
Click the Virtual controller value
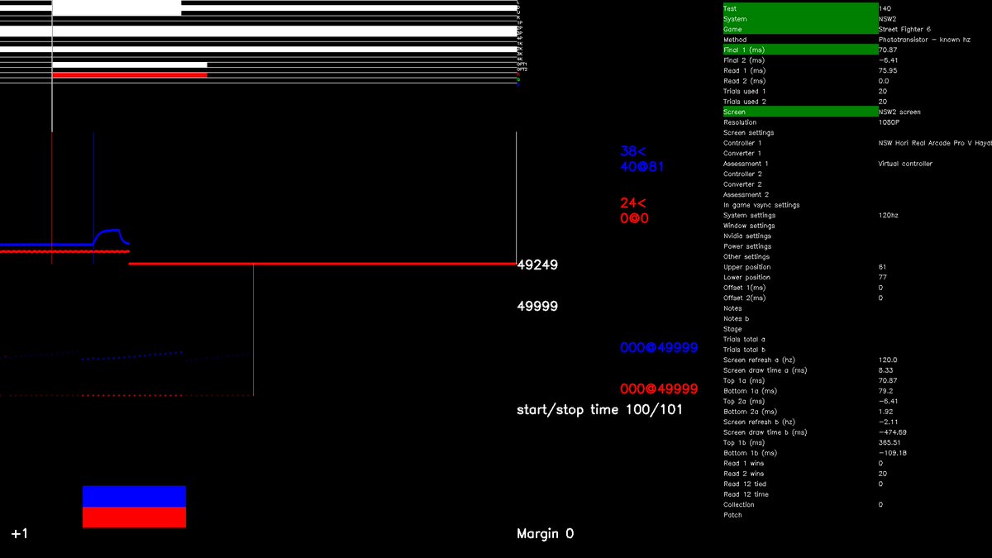(905, 164)
